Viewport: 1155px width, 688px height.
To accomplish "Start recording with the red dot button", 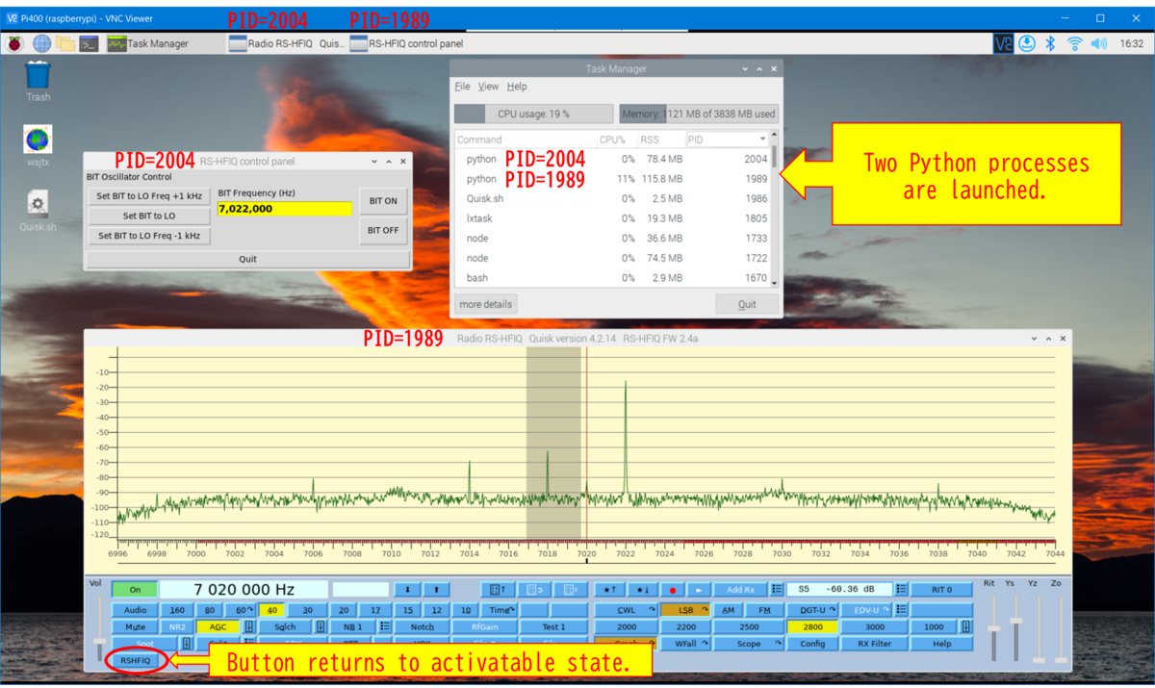I will click(x=673, y=590).
